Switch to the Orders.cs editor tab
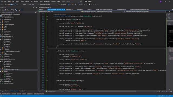 pos(41,10)
